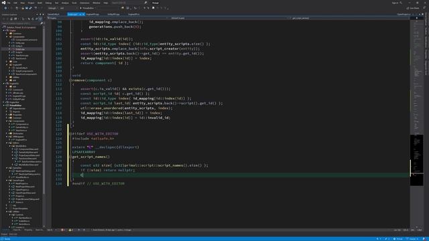Viewport: 429px width, 241px height.
Task: Click the Solution Explorer home icon
Action: [11, 19]
